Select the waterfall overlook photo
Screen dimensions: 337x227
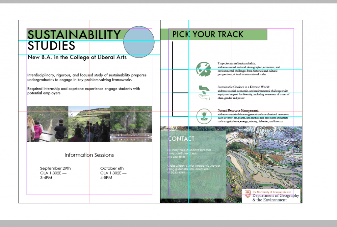pos(47,124)
